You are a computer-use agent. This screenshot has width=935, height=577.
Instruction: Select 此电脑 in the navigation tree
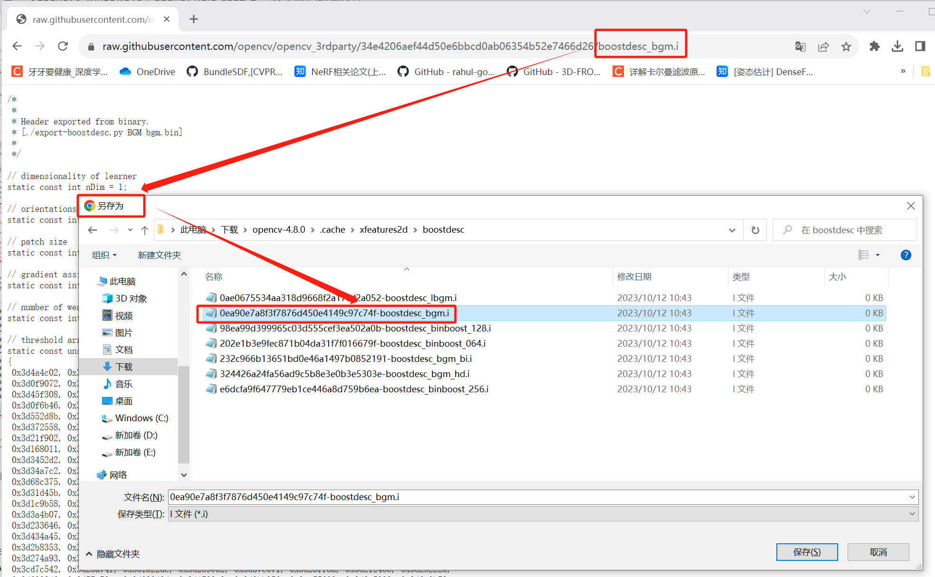(x=116, y=281)
